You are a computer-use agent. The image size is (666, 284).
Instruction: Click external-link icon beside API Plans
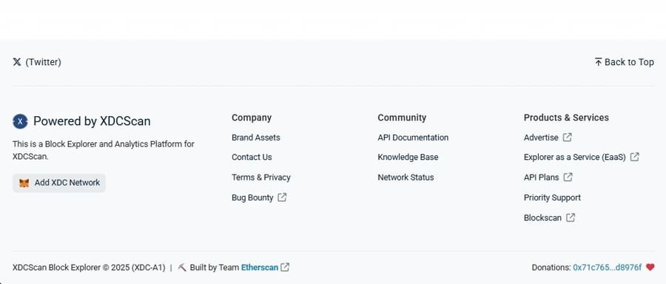tap(568, 177)
